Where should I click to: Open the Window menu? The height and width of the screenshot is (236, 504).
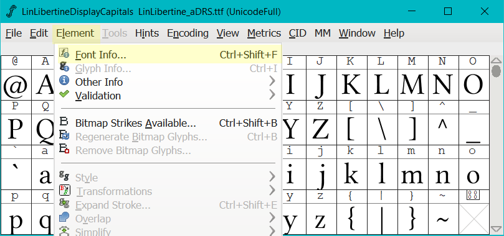coord(357,33)
